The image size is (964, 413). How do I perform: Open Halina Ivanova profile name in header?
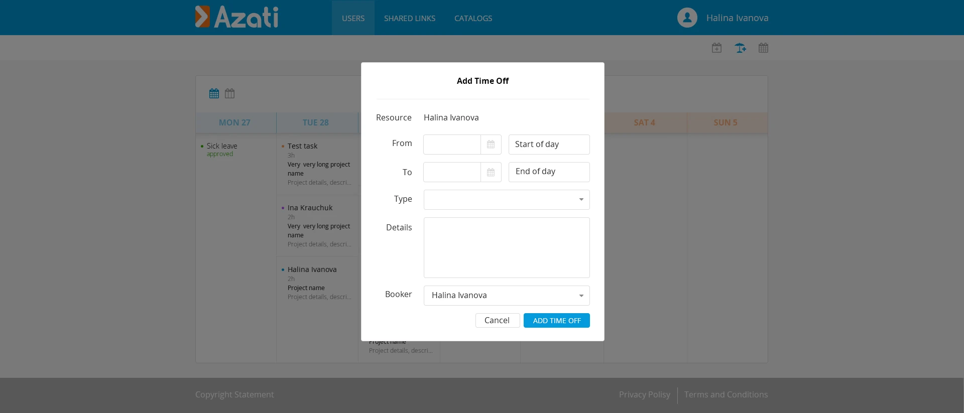pos(737,18)
